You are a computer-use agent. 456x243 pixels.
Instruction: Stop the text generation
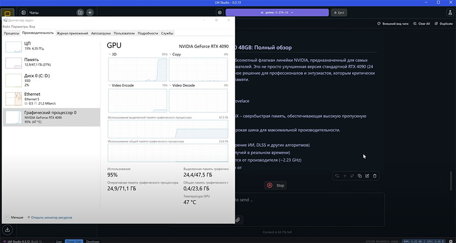(x=276, y=185)
